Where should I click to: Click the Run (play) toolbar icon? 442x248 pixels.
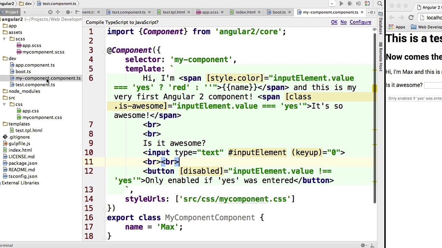click(341, 4)
